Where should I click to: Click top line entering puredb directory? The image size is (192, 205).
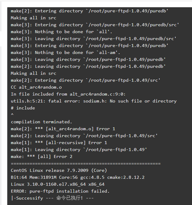(90, 11)
